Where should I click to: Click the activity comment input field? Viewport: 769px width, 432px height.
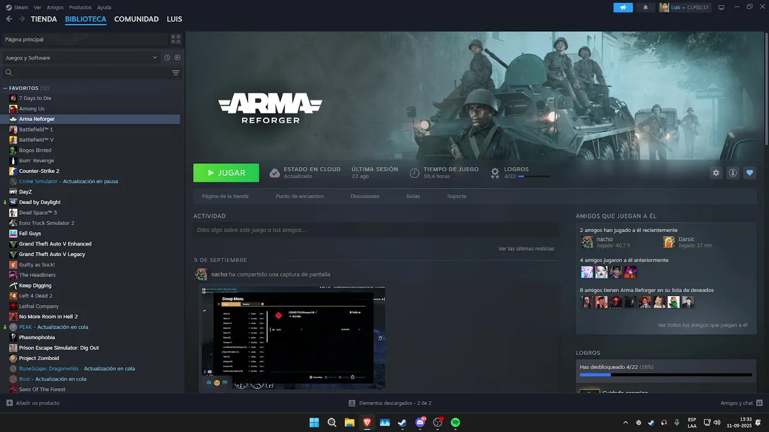(376, 230)
